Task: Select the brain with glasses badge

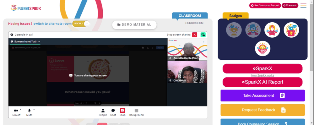Action: click(263, 48)
